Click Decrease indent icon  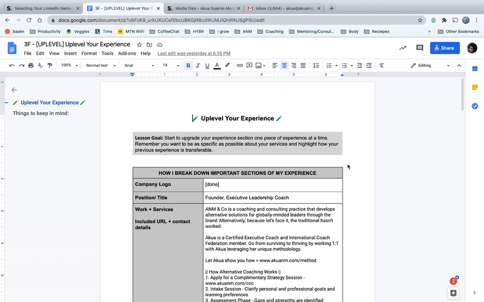[360, 65]
